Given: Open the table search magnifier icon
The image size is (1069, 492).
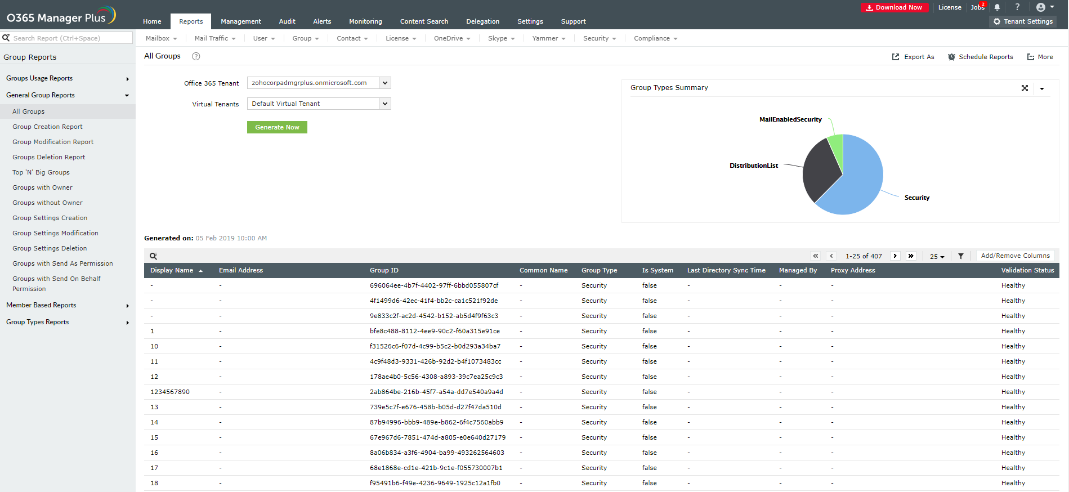Looking at the screenshot, I should pyautogui.click(x=153, y=256).
